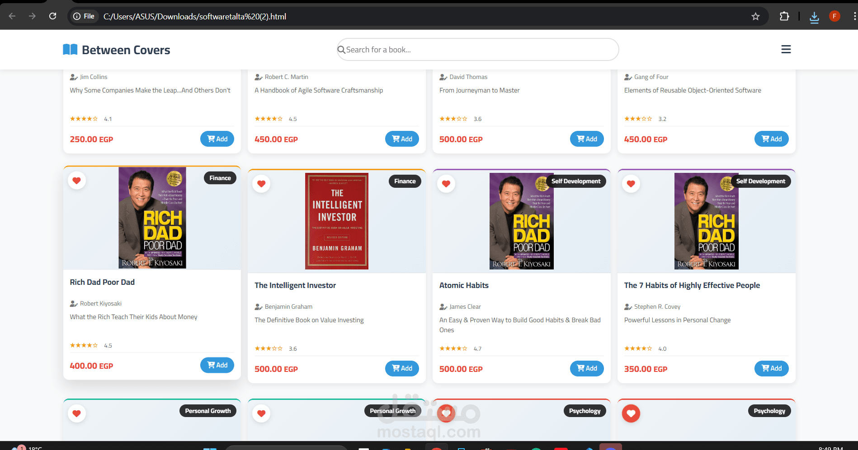The image size is (858, 450).
Task: Click 'What the Rich Teach Their Kids About Money'
Action: [133, 317]
